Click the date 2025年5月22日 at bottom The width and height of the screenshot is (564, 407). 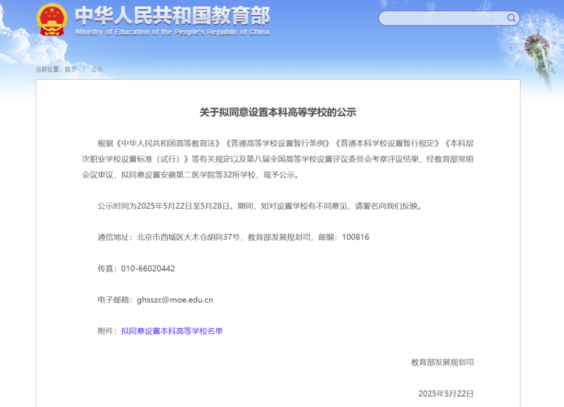pos(445,393)
